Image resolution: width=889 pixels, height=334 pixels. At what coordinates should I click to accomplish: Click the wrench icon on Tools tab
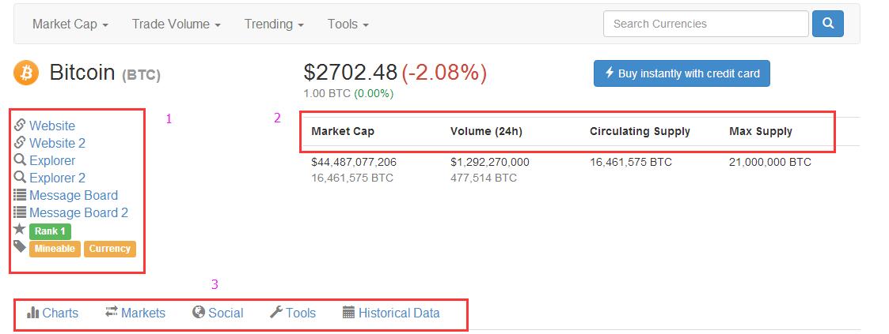pyautogui.click(x=276, y=312)
